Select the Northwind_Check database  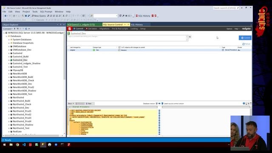click(x=22, y=104)
